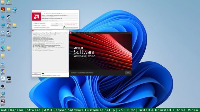Click the lower button at Customize Setup bottom-left

36,76
